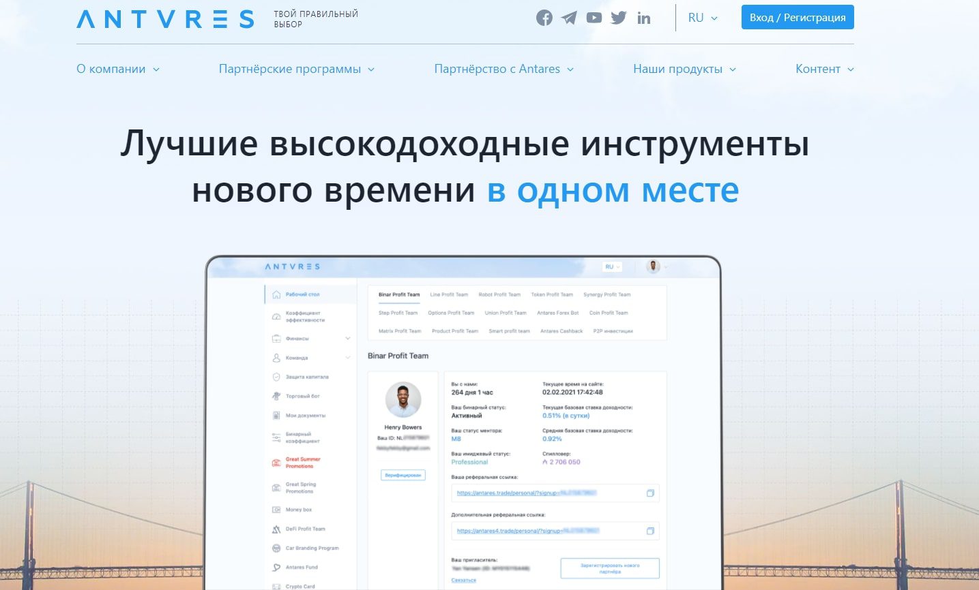The image size is (979, 590).
Task: Open the Twitter profile icon
Action: click(x=619, y=18)
